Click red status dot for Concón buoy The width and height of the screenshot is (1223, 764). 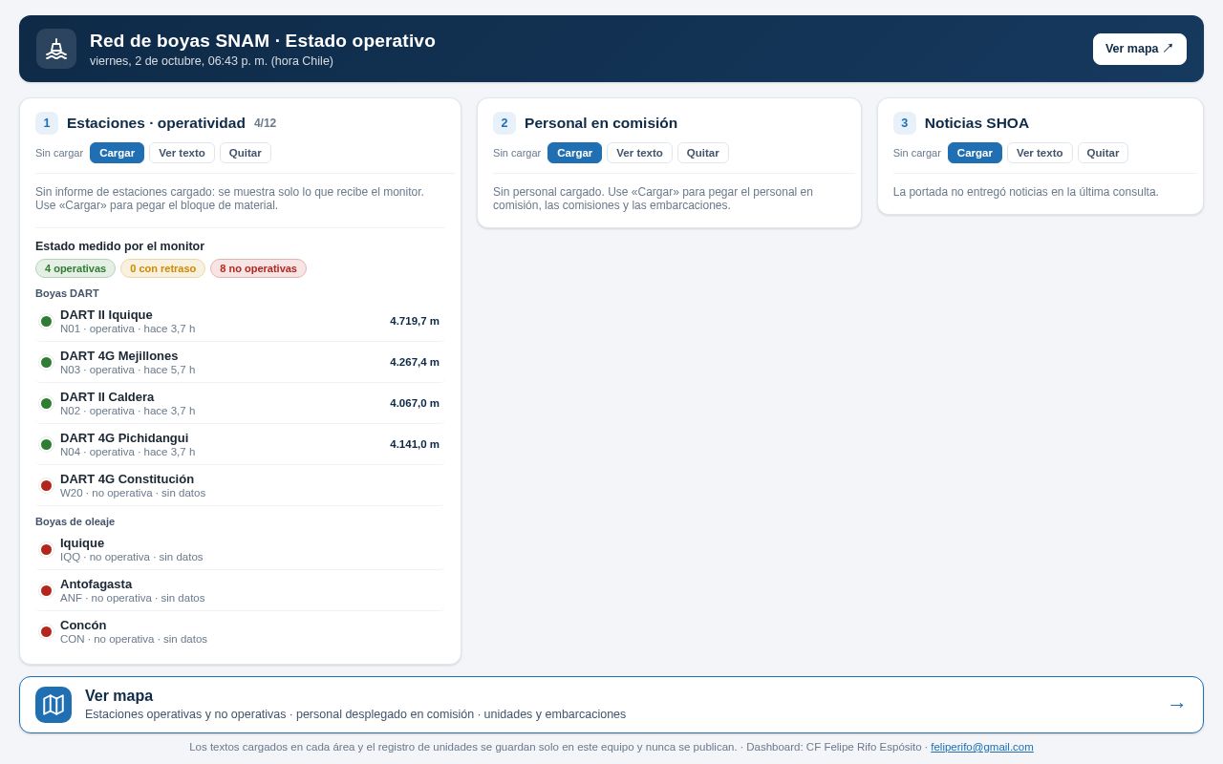pos(46,631)
